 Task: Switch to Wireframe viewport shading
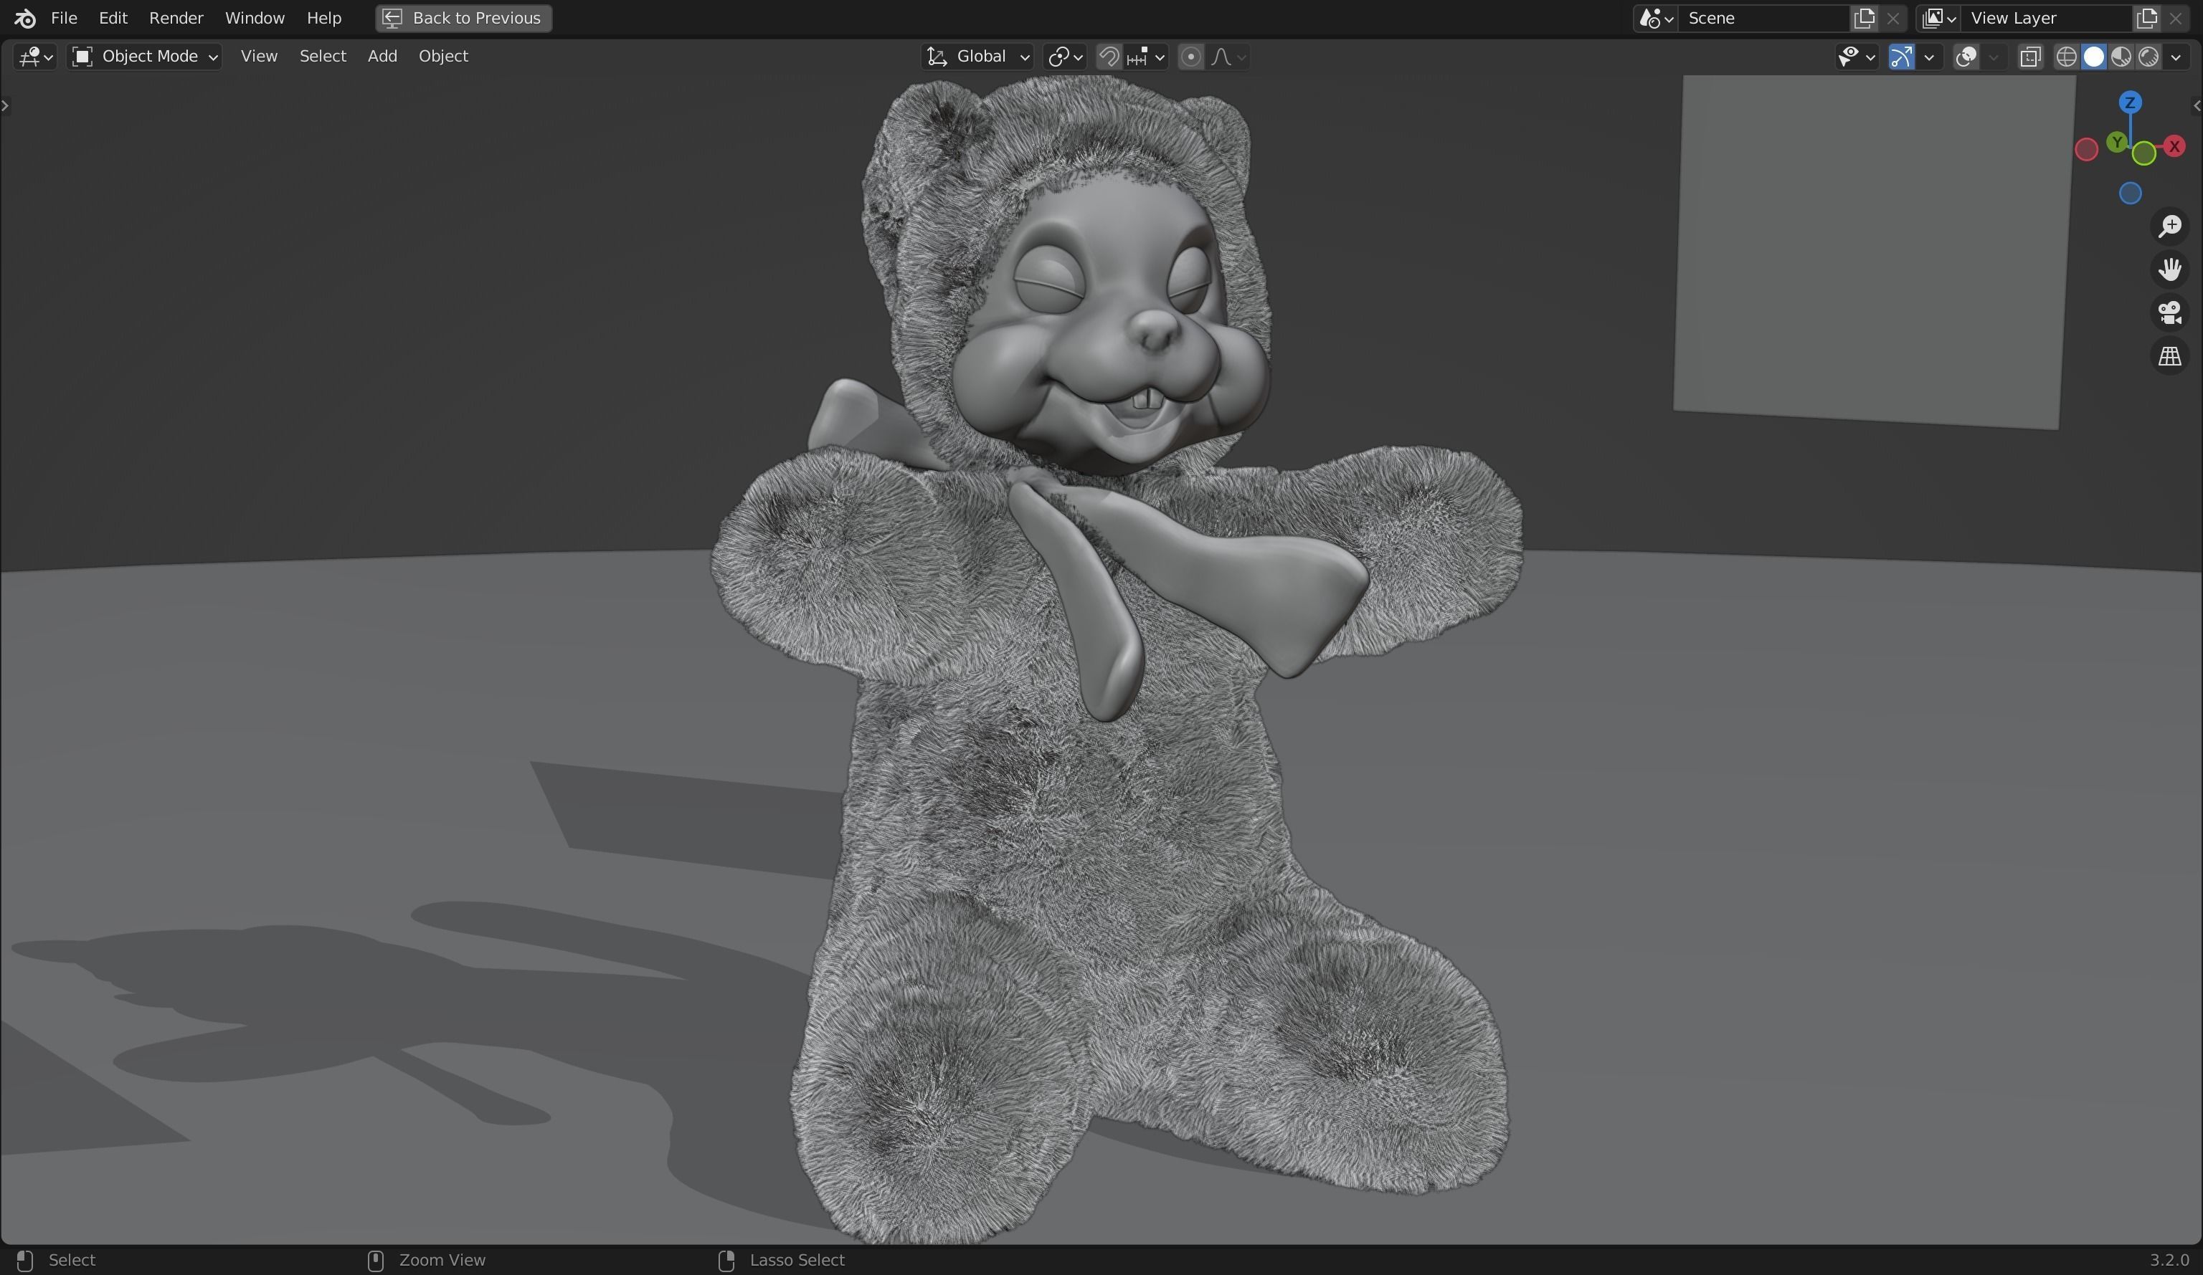tap(2066, 57)
